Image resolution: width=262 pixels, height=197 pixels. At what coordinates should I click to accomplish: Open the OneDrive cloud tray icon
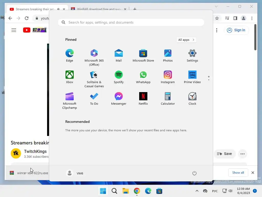pos(205,191)
